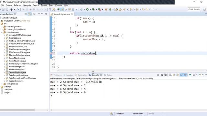Expand the com.english.problems package
The width and height of the screenshot is (207, 116).
tap(2, 29)
